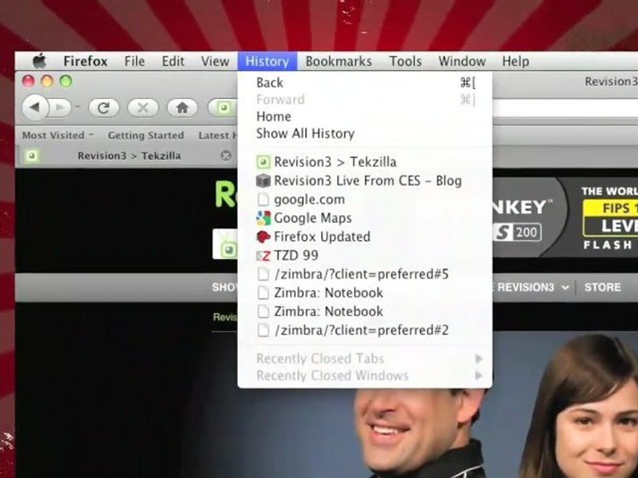Click the browser Forward arrow button
The height and width of the screenshot is (478, 638).
click(60, 108)
